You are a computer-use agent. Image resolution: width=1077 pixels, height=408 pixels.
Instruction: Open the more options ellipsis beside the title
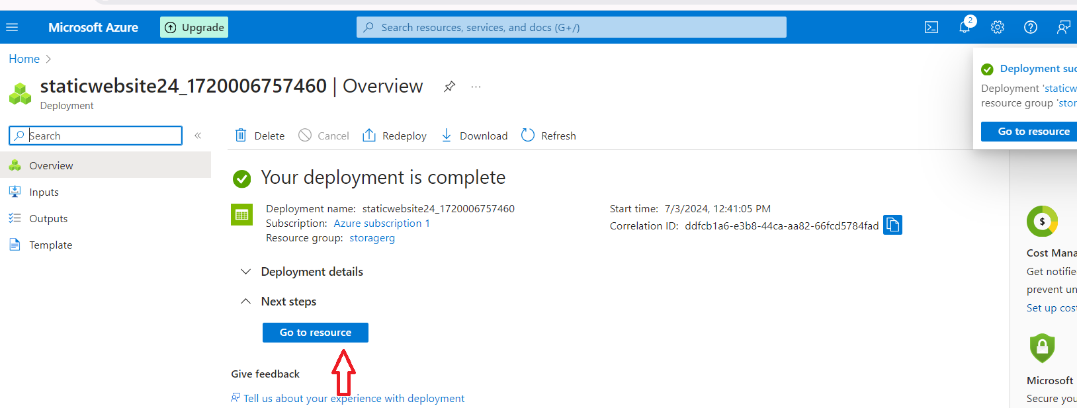476,87
